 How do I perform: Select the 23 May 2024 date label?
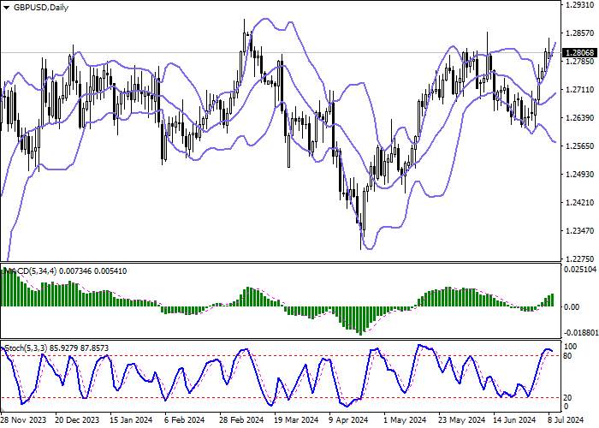point(461,419)
